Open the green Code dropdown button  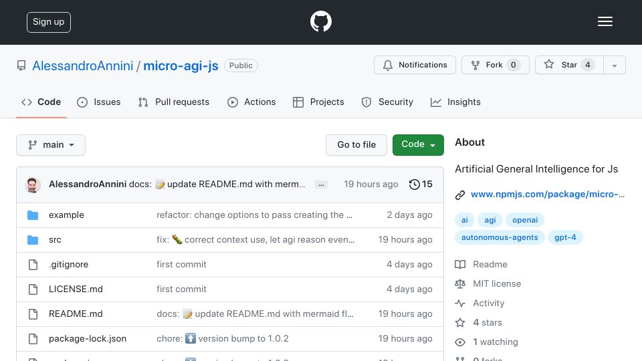pos(418,145)
